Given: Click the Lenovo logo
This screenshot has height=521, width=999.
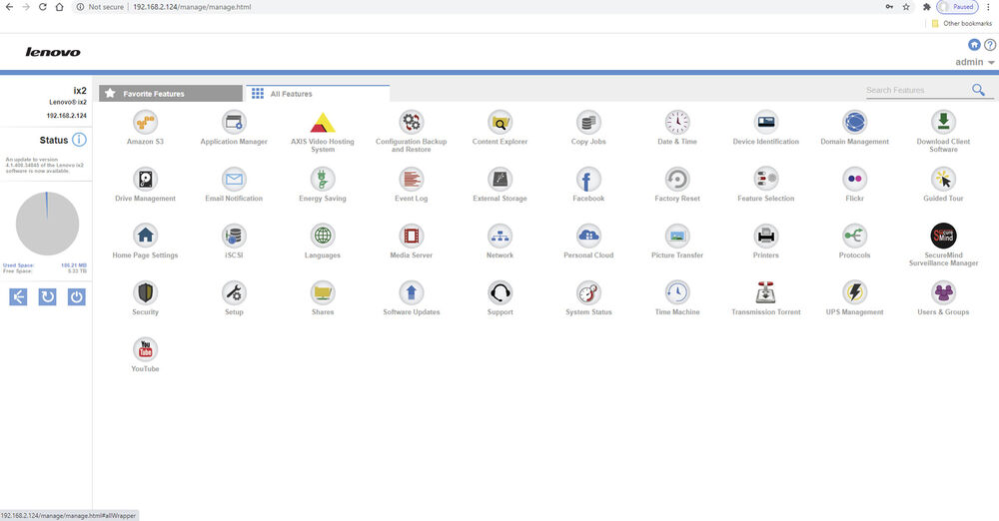Looking at the screenshot, I should [53, 52].
